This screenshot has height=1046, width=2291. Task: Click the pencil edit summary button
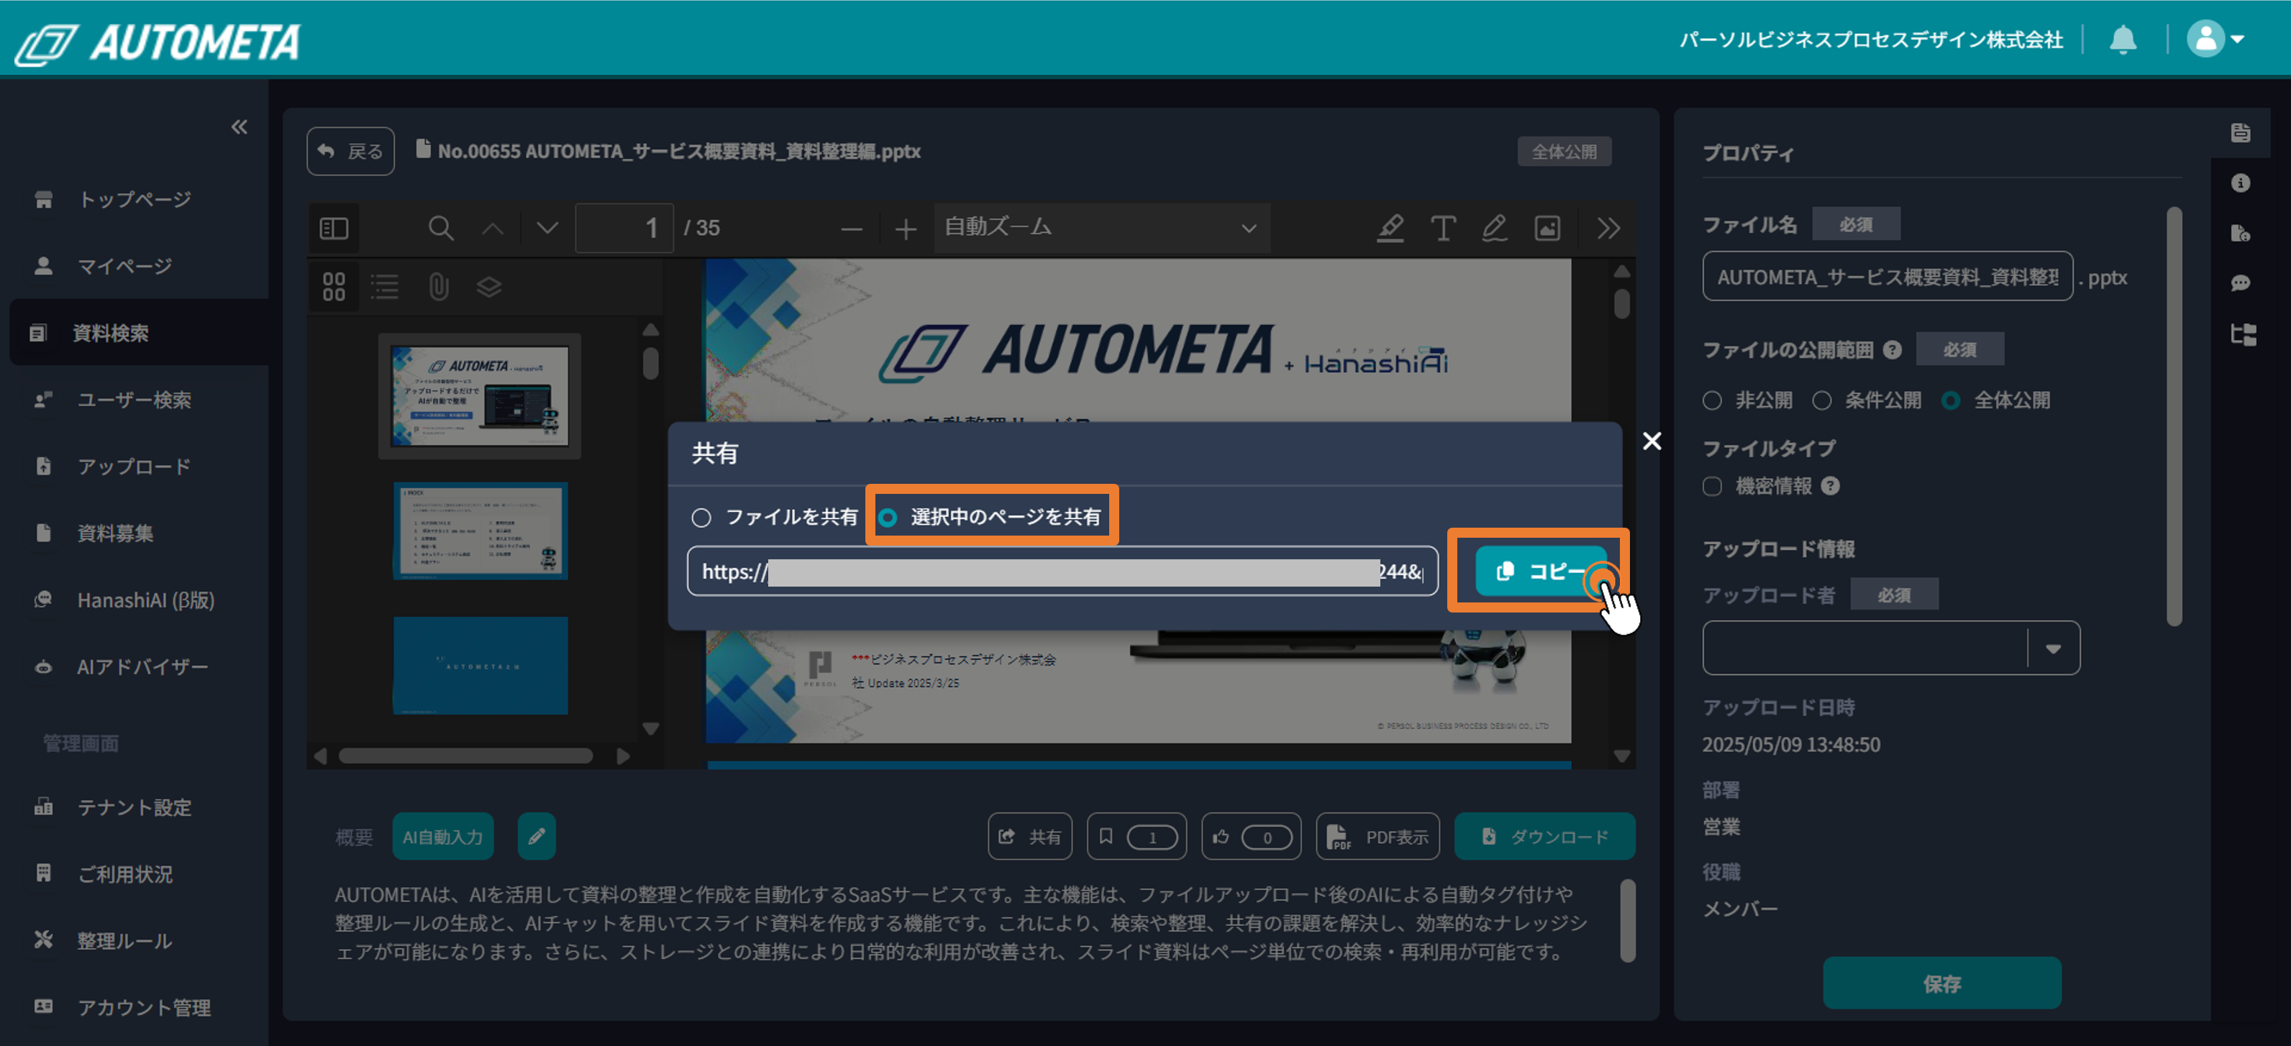(x=537, y=836)
